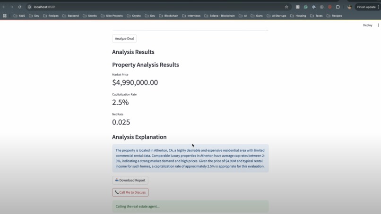Open the Side Projects bookmark folder
The height and width of the screenshot is (214, 381).
112,16
